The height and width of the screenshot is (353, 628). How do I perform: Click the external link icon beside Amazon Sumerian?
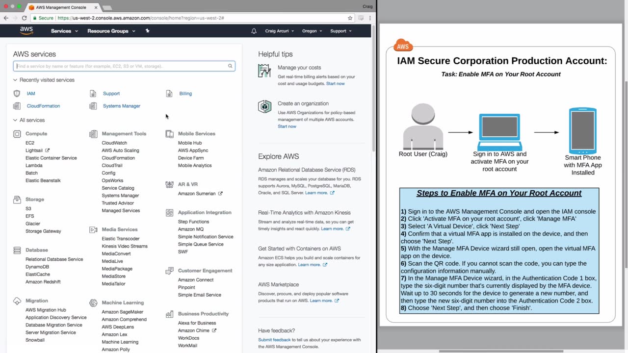220,194
